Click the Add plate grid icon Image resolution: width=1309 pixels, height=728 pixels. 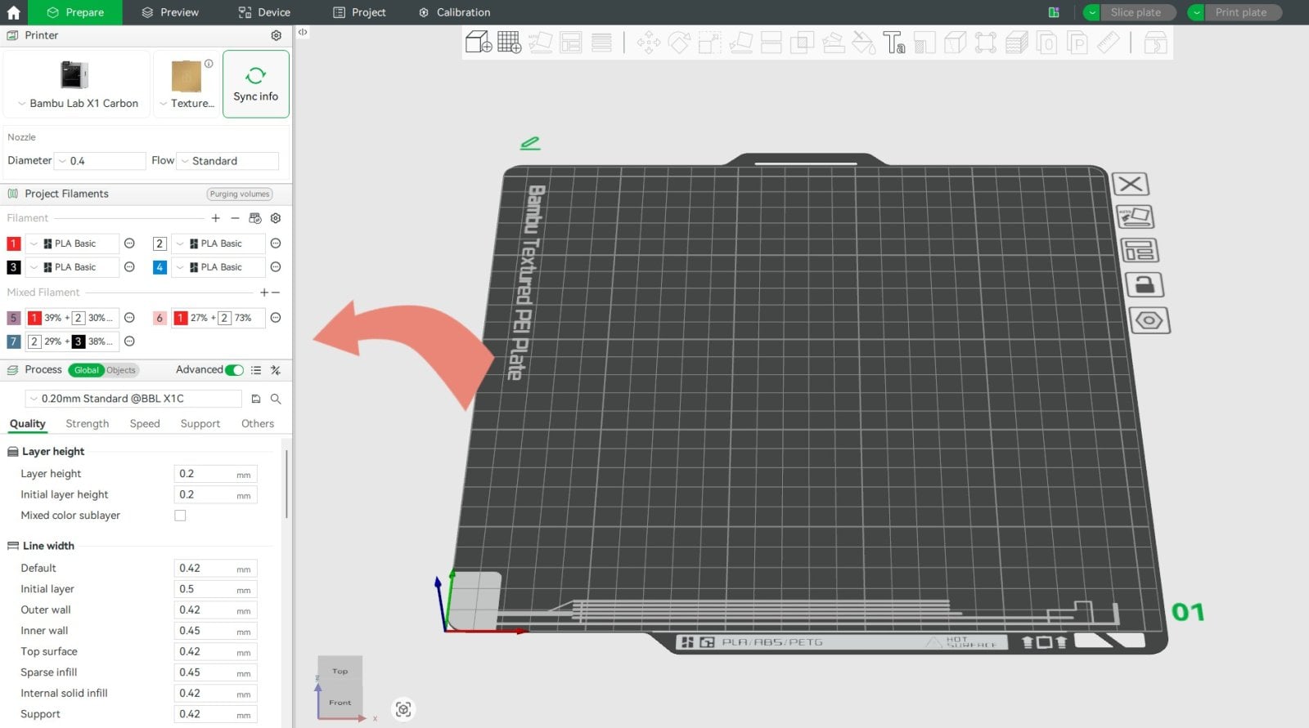pyautogui.click(x=509, y=42)
